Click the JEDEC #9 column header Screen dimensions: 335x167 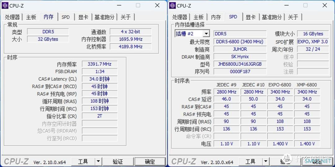tap(226, 85)
